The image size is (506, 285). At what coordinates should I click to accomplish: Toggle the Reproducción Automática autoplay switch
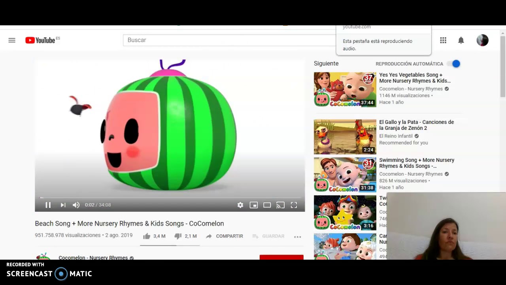pyautogui.click(x=454, y=64)
